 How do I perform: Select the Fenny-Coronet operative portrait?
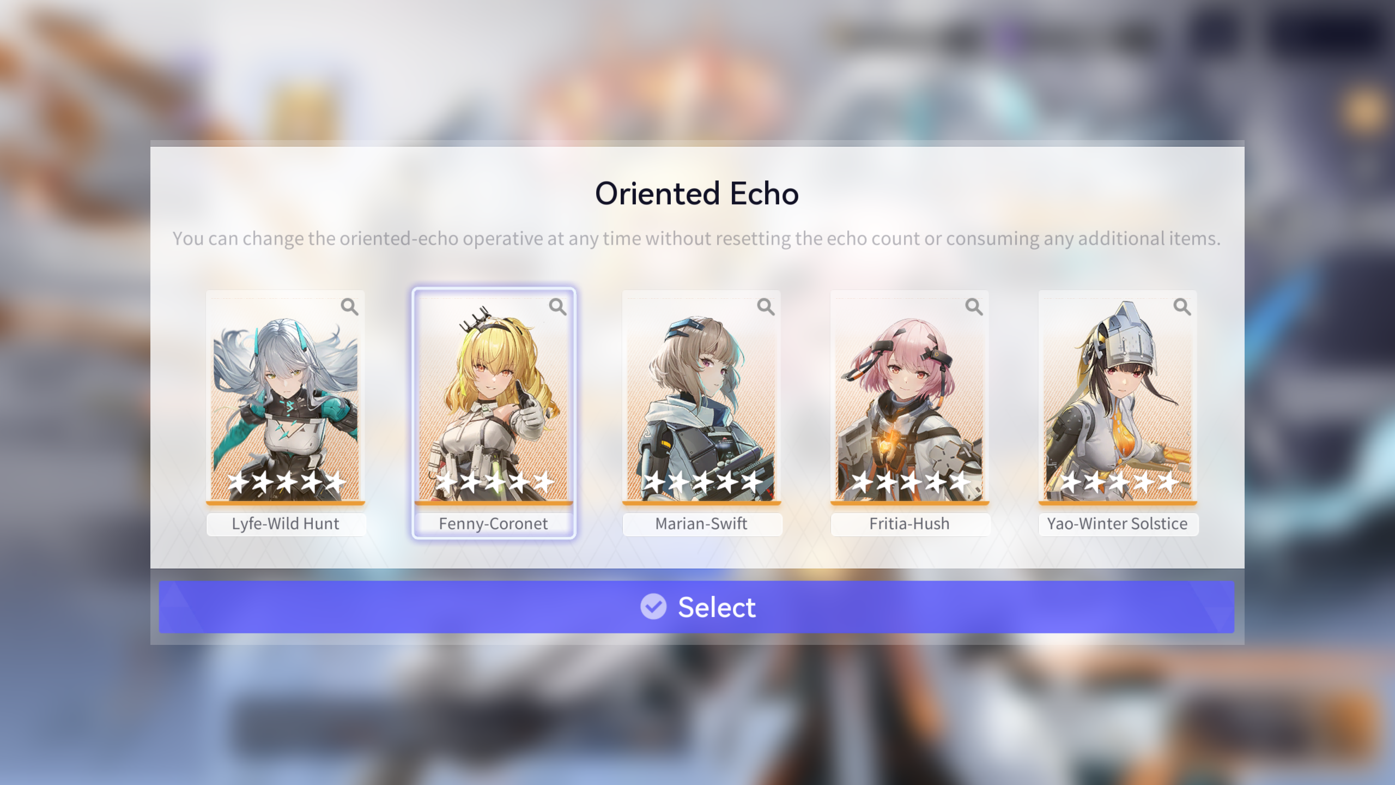pos(493,398)
